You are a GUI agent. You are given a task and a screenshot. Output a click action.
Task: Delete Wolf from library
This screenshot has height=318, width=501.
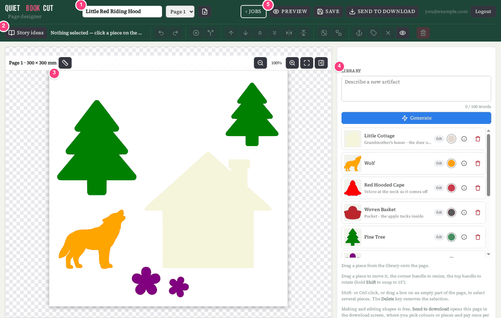tap(478, 164)
